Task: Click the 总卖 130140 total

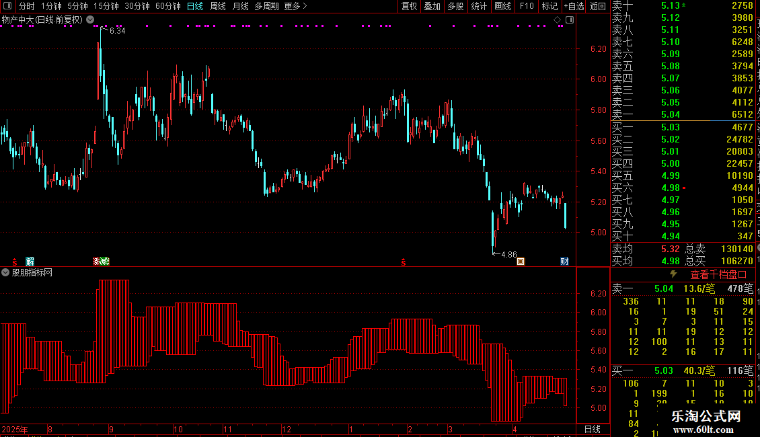Action: pos(719,249)
